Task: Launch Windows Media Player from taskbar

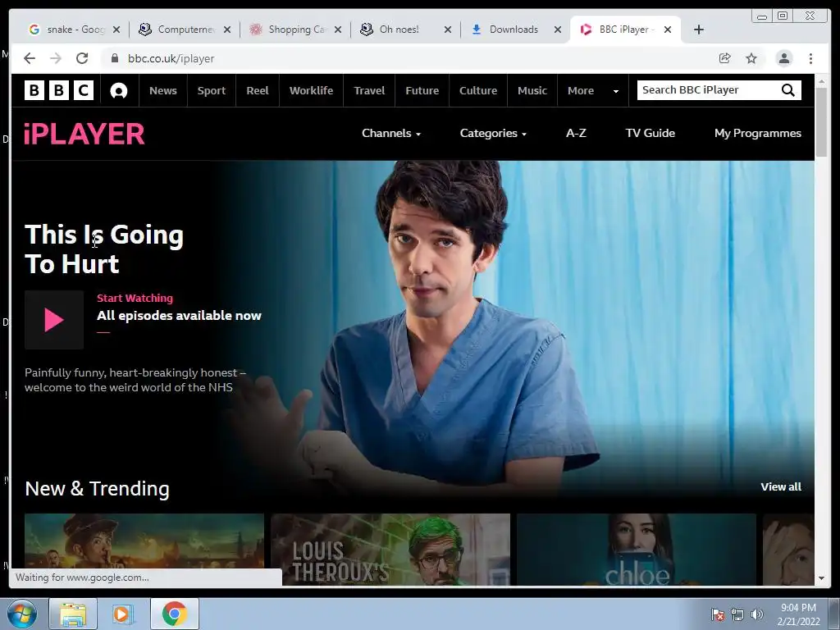Action: pyautogui.click(x=123, y=614)
